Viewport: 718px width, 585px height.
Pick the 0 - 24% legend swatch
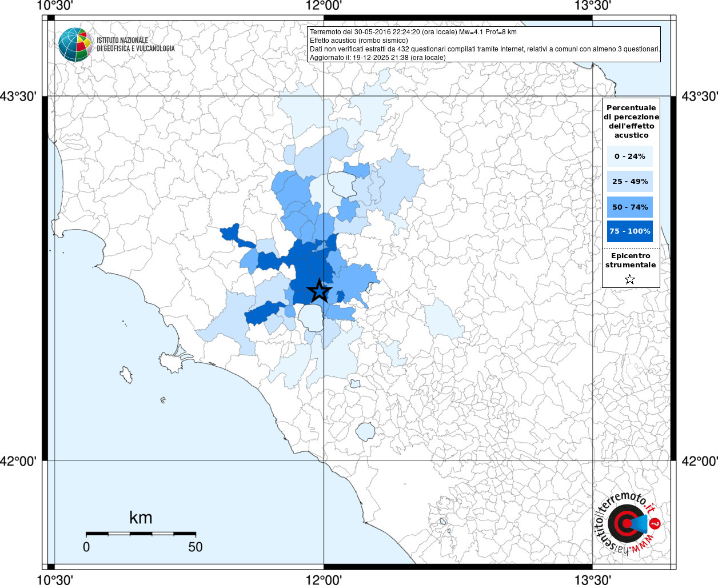(x=630, y=157)
